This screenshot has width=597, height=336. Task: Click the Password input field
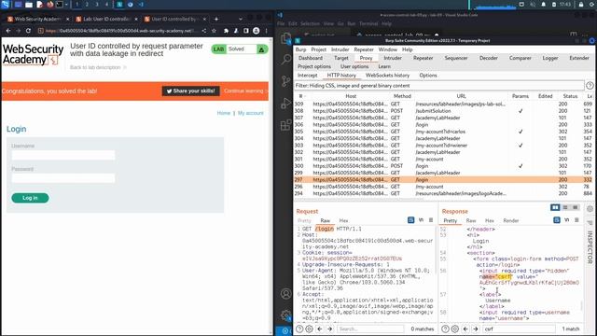[x=63, y=178]
